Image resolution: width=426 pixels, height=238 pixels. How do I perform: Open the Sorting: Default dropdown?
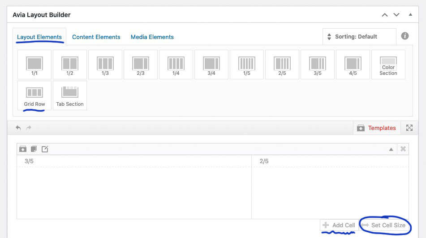point(359,37)
